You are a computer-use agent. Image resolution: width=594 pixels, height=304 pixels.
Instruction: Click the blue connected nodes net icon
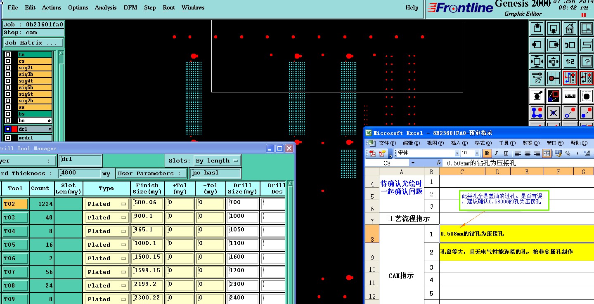[x=537, y=112]
